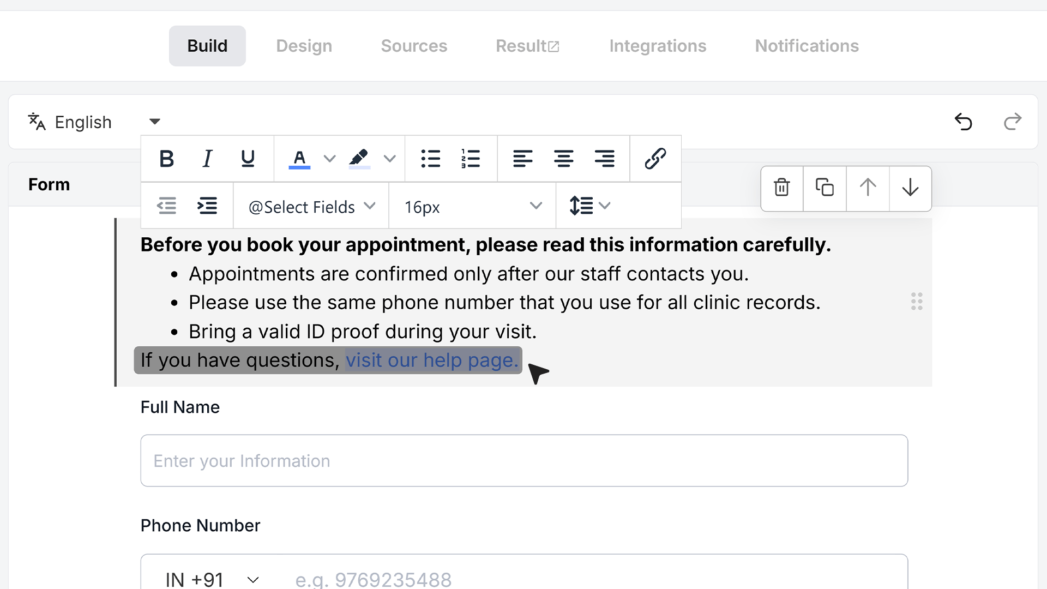The height and width of the screenshot is (589, 1047).
Task: Open the Sources tab
Action: pyautogui.click(x=414, y=46)
